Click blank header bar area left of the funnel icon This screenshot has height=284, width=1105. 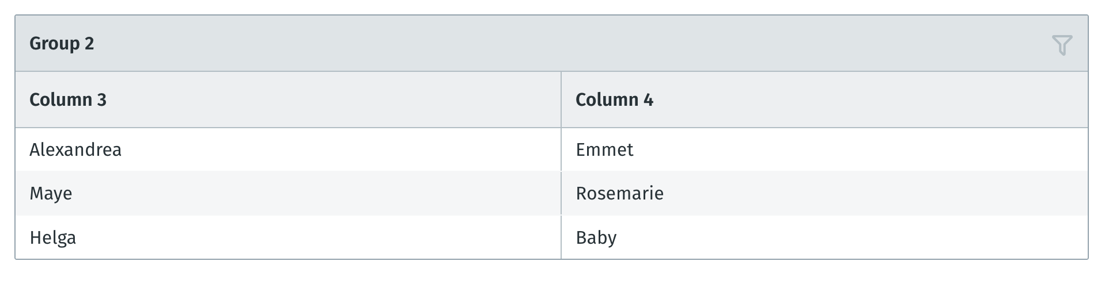570,44
